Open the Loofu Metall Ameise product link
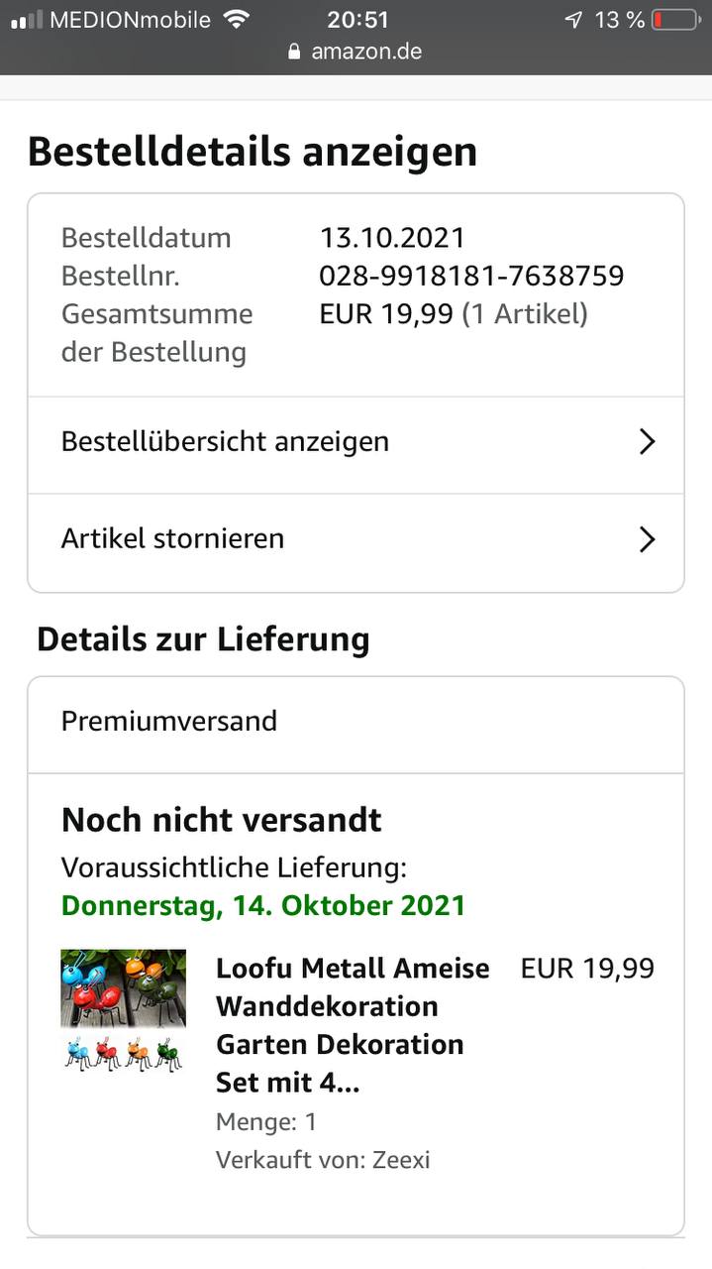712x1269 pixels. pyautogui.click(x=353, y=1025)
